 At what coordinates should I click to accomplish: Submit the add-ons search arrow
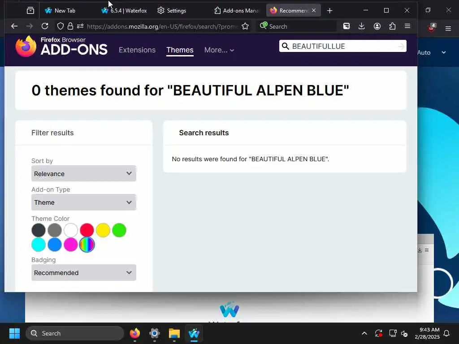coord(401,46)
